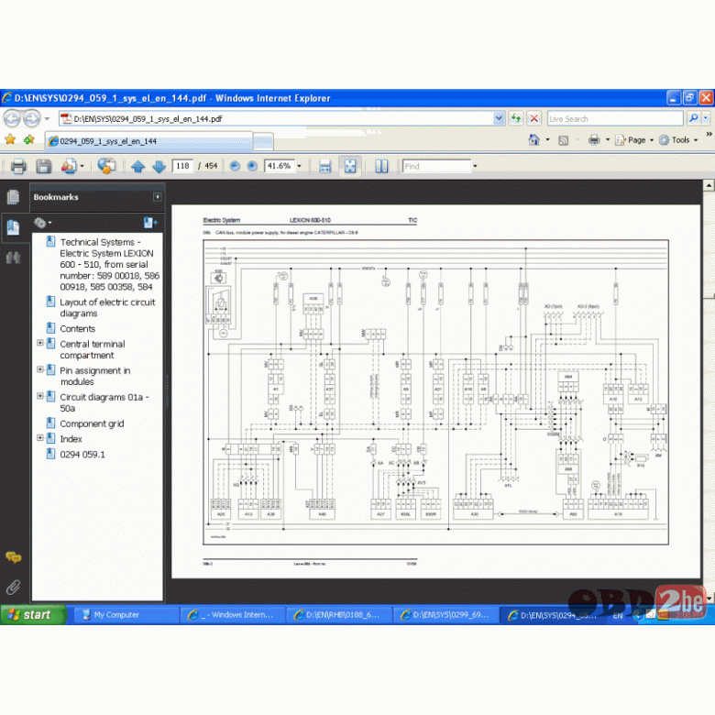Expand the Index bookmark

click(x=40, y=438)
